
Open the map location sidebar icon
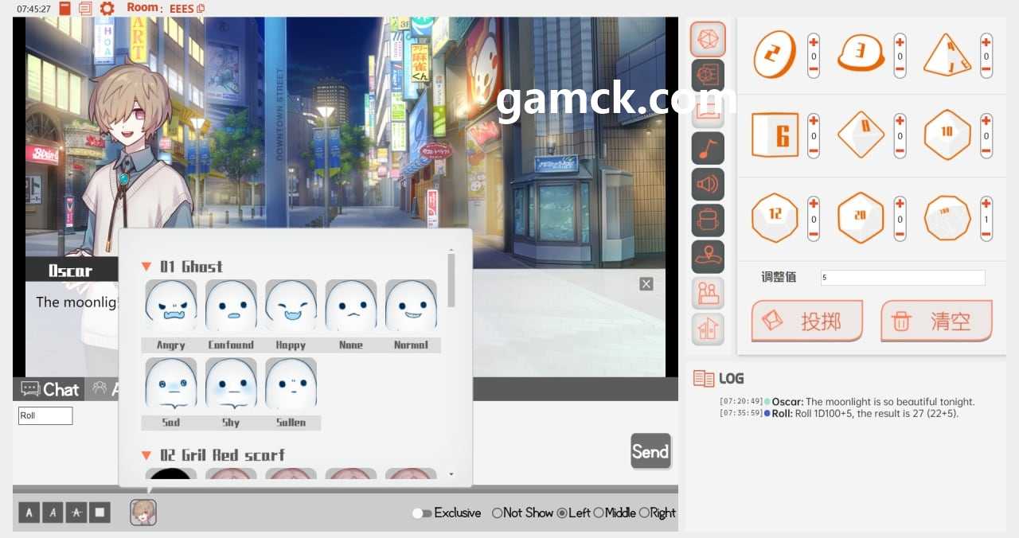pos(708,256)
